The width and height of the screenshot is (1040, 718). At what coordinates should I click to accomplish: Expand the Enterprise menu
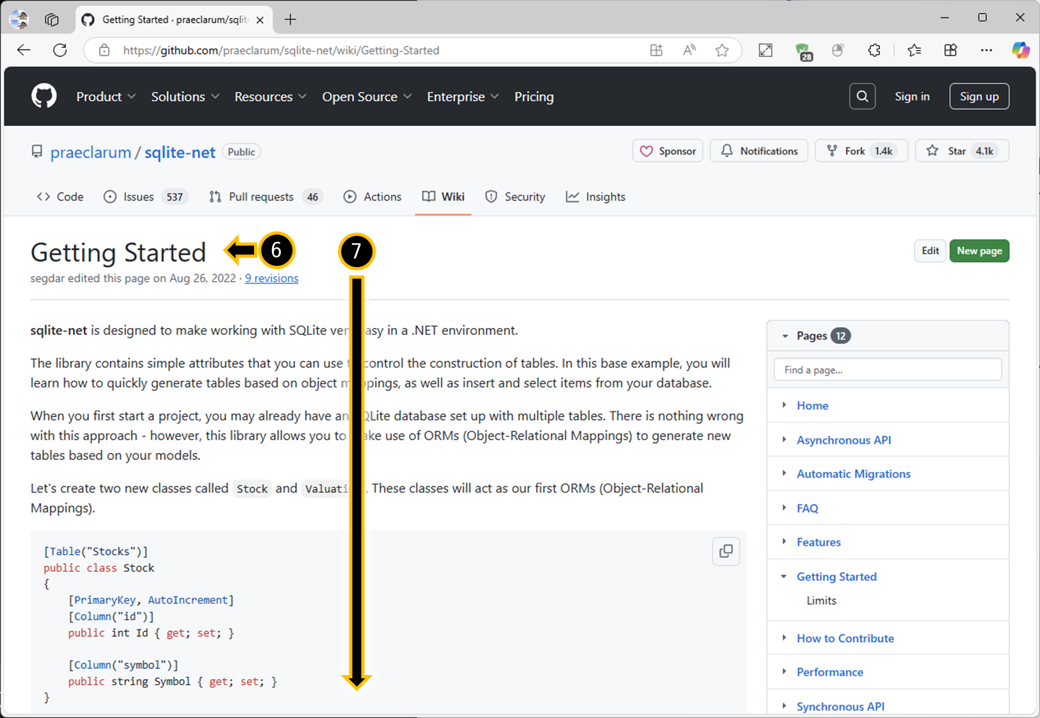(463, 97)
